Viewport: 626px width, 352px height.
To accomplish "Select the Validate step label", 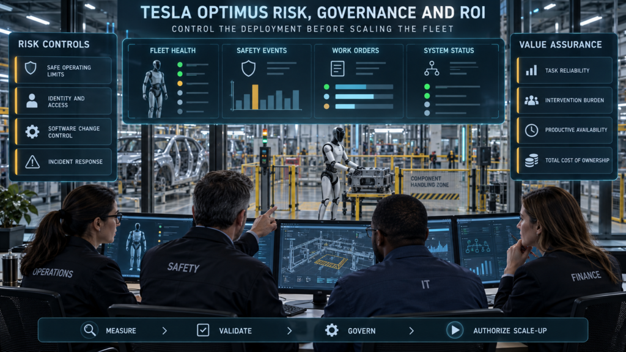I will 235,331.
